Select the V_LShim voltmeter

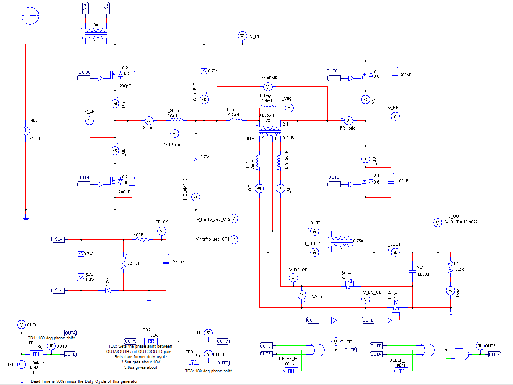(174, 133)
